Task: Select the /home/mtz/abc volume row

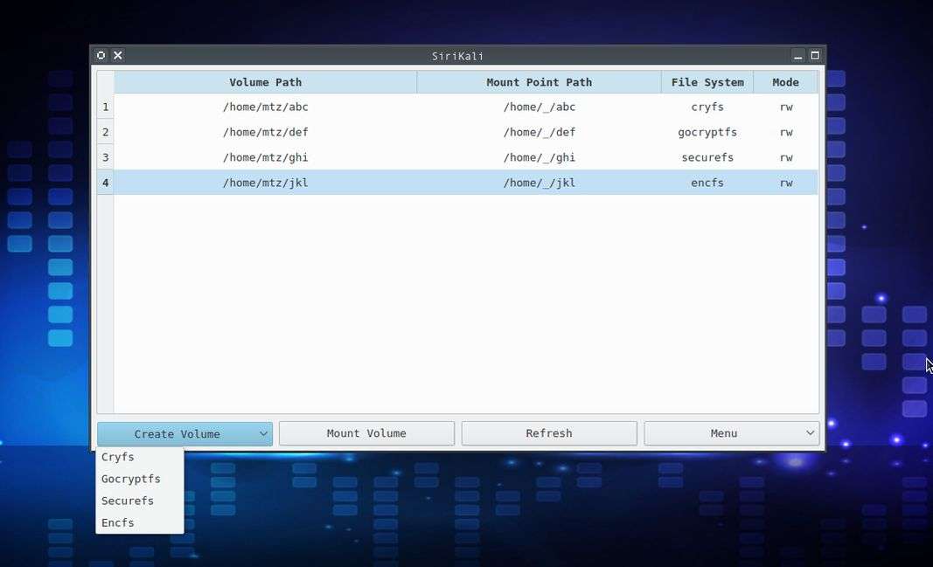Action: (x=265, y=107)
